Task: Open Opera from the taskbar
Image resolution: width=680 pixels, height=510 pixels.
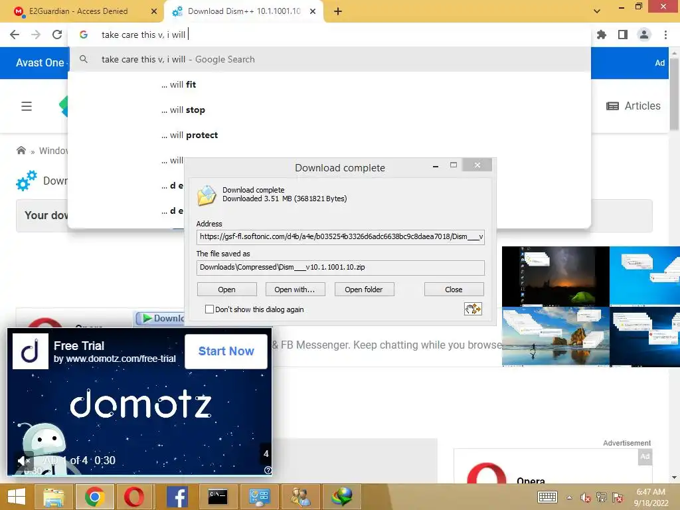Action: 134,497
